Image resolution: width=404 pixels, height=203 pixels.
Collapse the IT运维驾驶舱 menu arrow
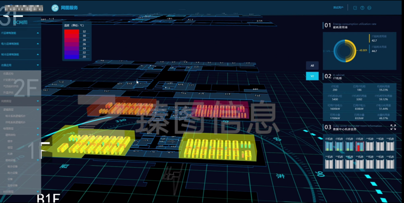point(38,33)
